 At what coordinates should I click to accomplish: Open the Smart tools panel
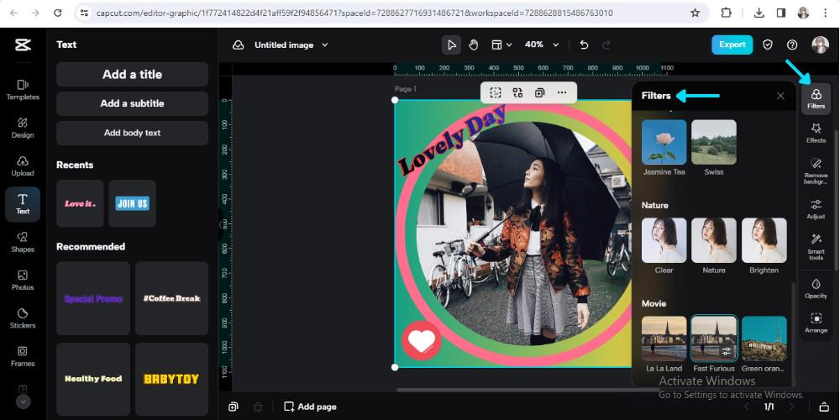point(816,247)
